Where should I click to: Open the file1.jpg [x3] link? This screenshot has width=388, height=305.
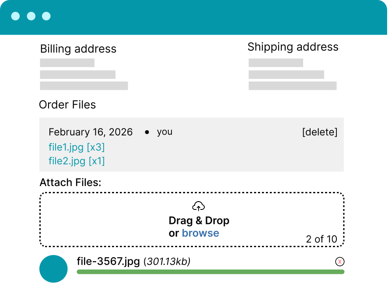click(76, 147)
